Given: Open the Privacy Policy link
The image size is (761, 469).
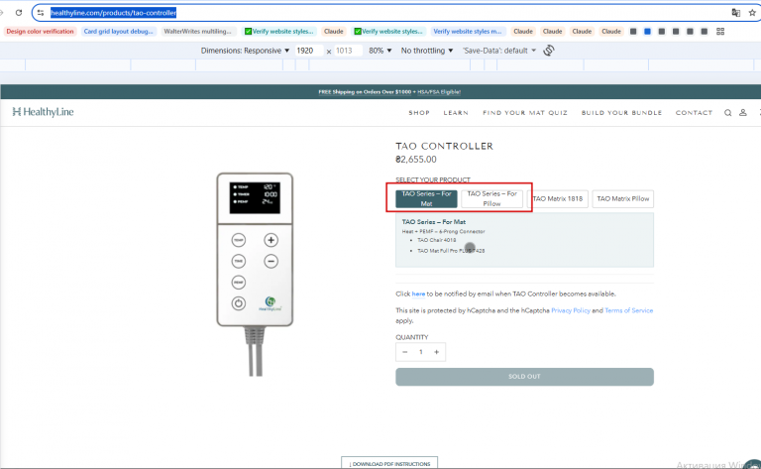Looking at the screenshot, I should pos(571,310).
